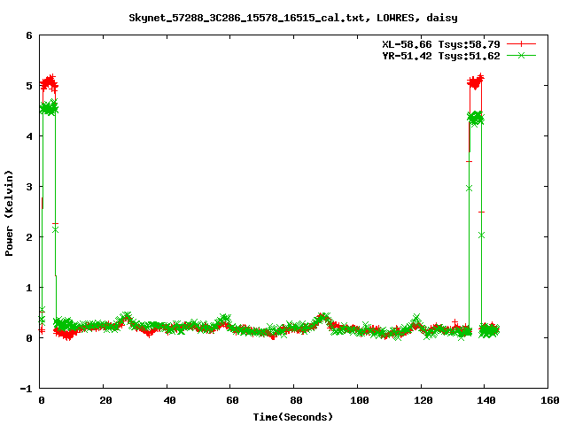Click x-axis tick label 40

[x=169, y=400]
